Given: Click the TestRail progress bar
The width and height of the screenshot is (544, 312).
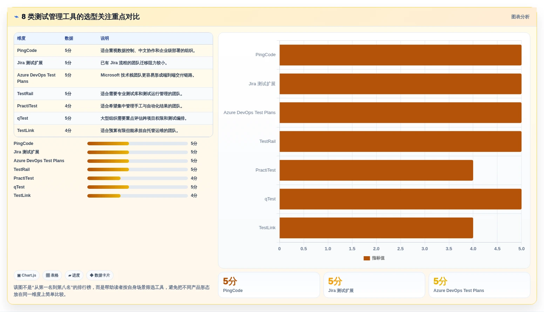Looking at the screenshot, I should point(137,170).
